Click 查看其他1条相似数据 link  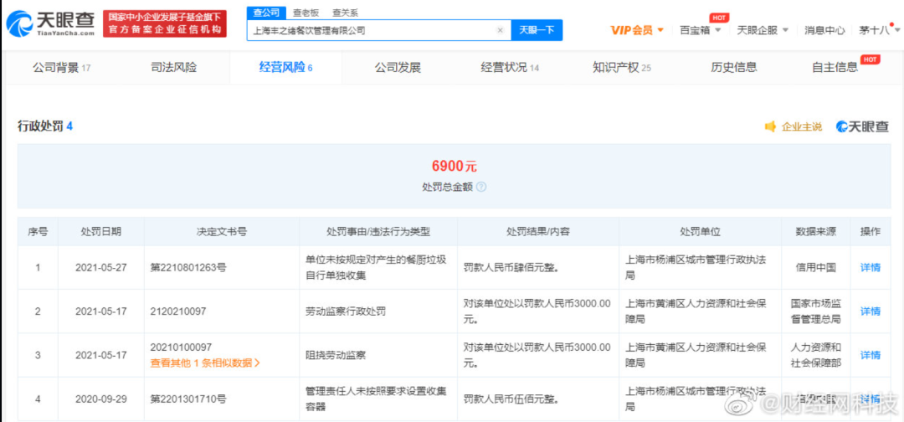[205, 363]
